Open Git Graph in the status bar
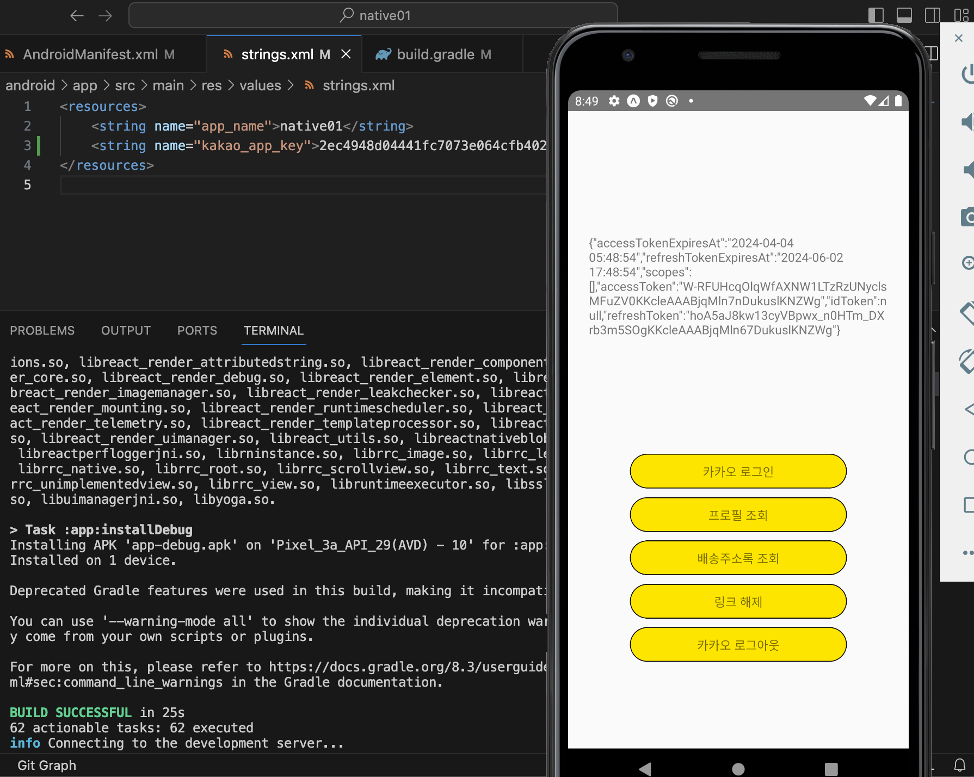This screenshot has height=777, width=974. (x=47, y=765)
